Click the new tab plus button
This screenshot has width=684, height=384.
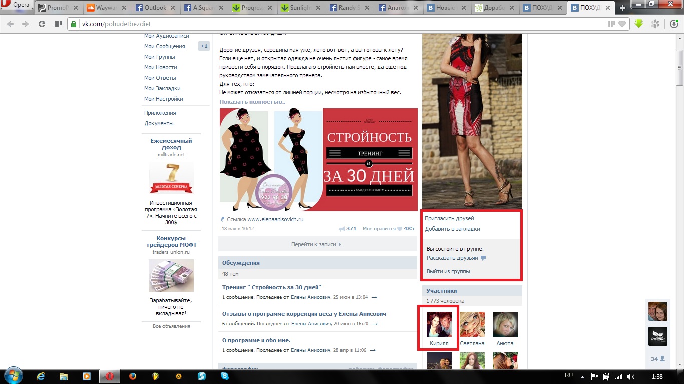coord(623,8)
